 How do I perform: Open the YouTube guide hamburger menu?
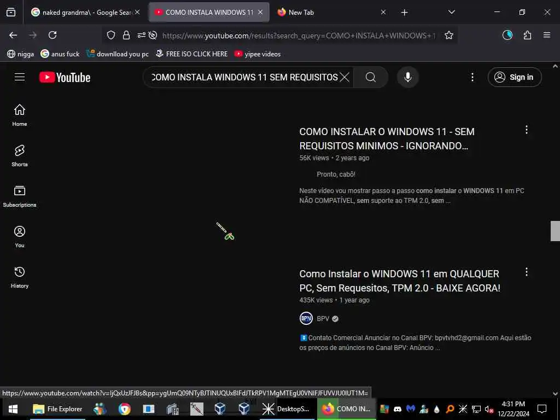(20, 77)
